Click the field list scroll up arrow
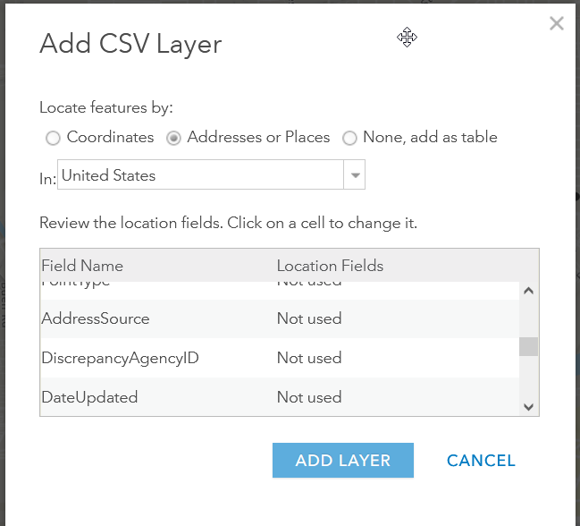This screenshot has height=526, width=580. pyautogui.click(x=528, y=291)
